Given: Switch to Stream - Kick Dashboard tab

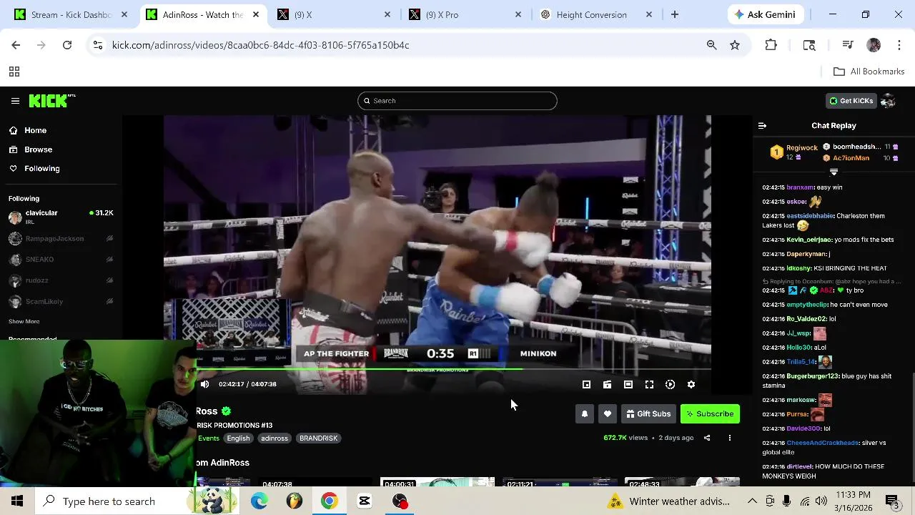Looking at the screenshot, I should pyautogui.click(x=71, y=14).
